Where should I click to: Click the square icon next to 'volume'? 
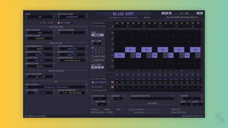(202, 96)
